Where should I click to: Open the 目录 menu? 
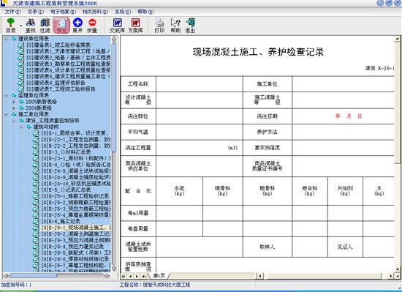[36, 12]
